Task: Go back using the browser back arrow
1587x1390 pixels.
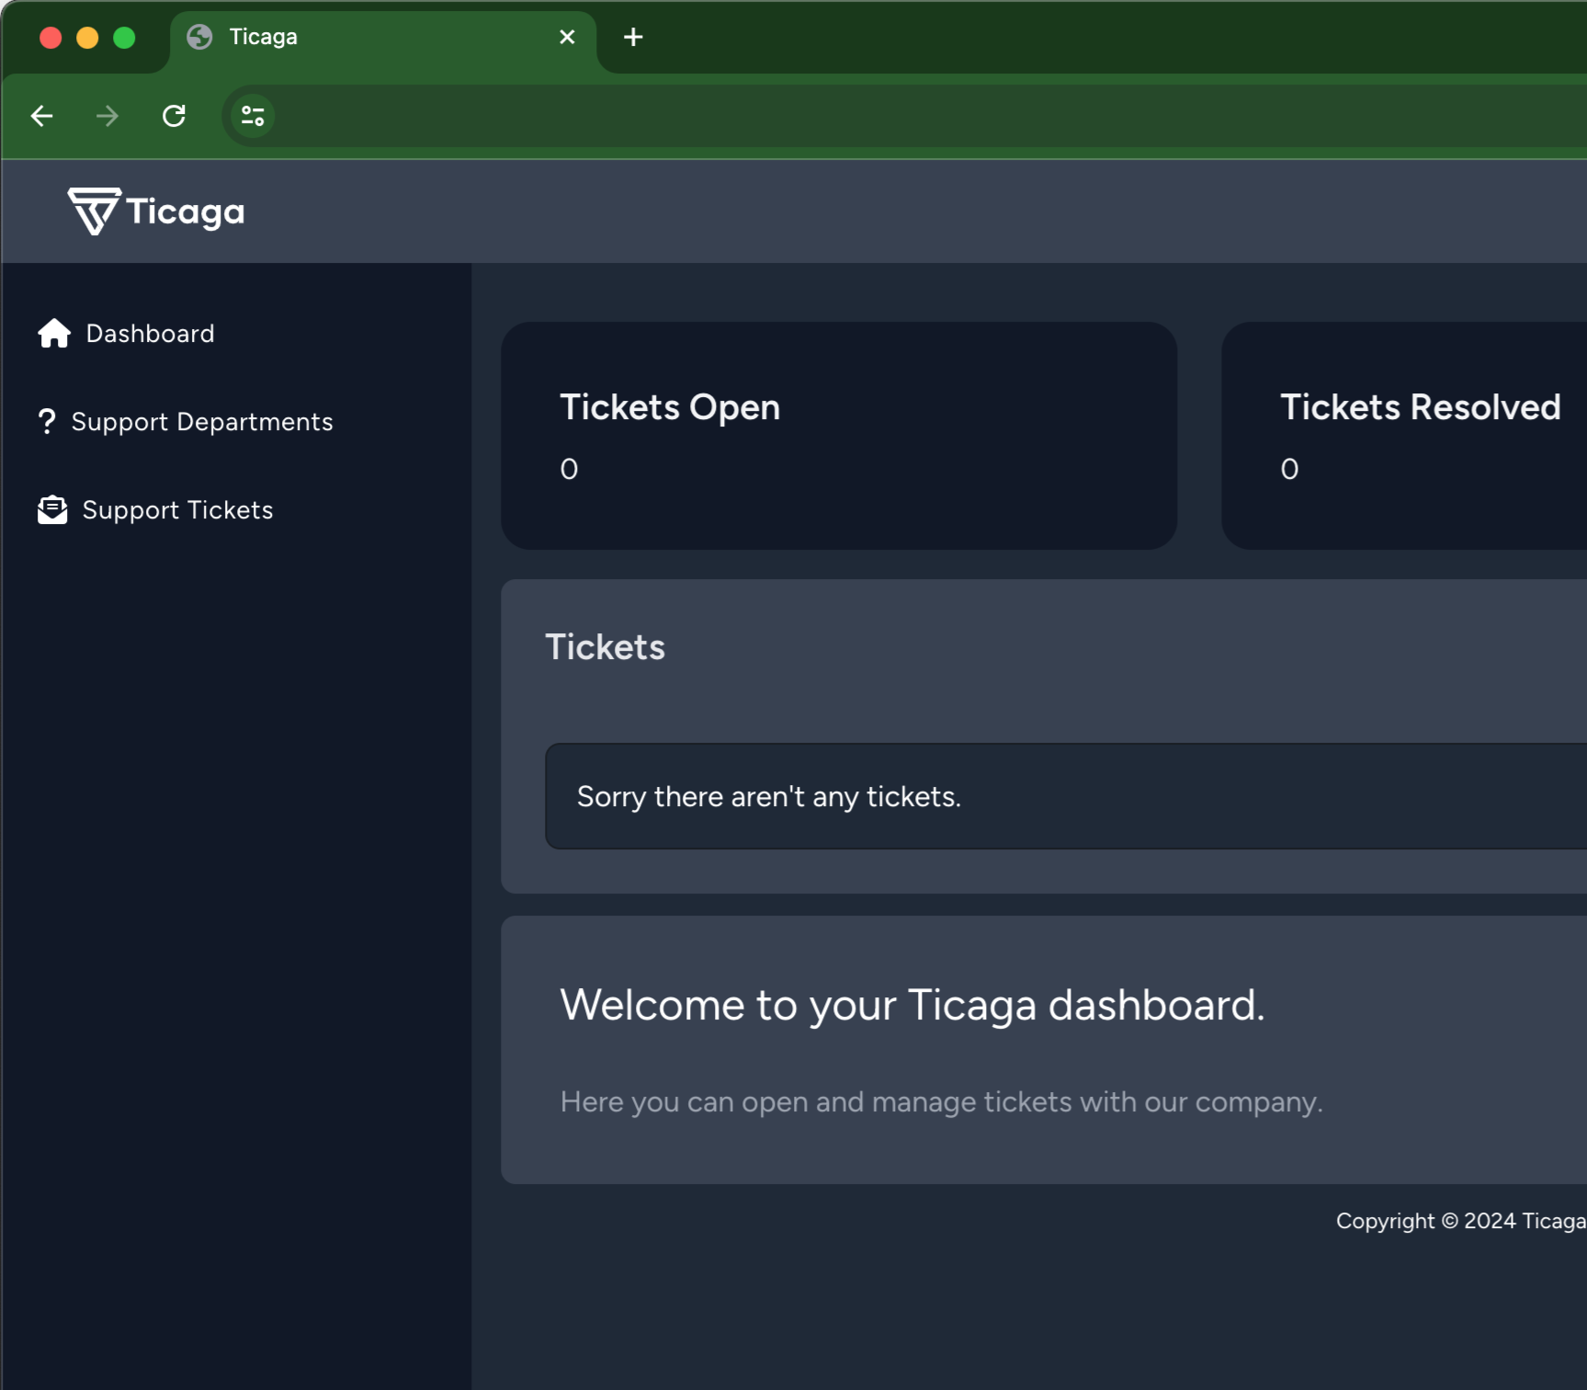Action: click(42, 116)
